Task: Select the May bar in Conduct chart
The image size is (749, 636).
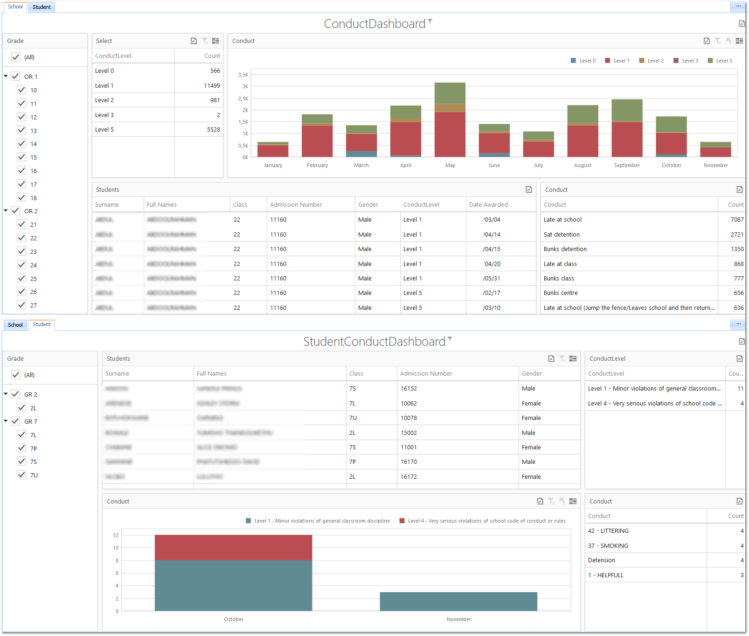Action: pyautogui.click(x=450, y=120)
